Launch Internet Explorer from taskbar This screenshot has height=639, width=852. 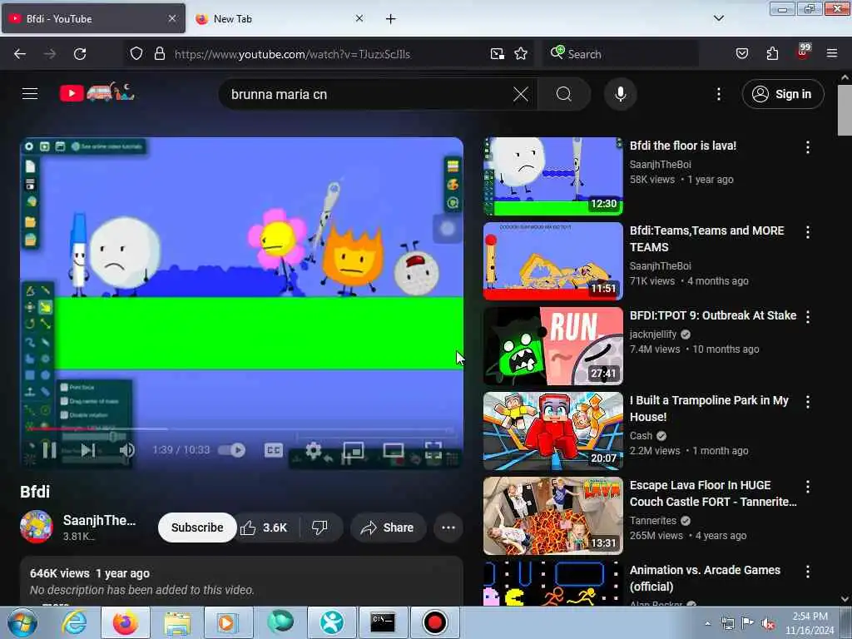pos(74,622)
